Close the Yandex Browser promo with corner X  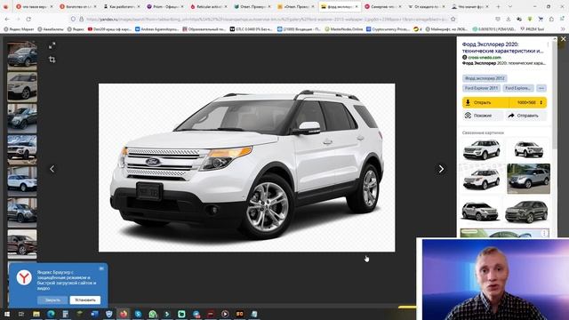click(101, 268)
